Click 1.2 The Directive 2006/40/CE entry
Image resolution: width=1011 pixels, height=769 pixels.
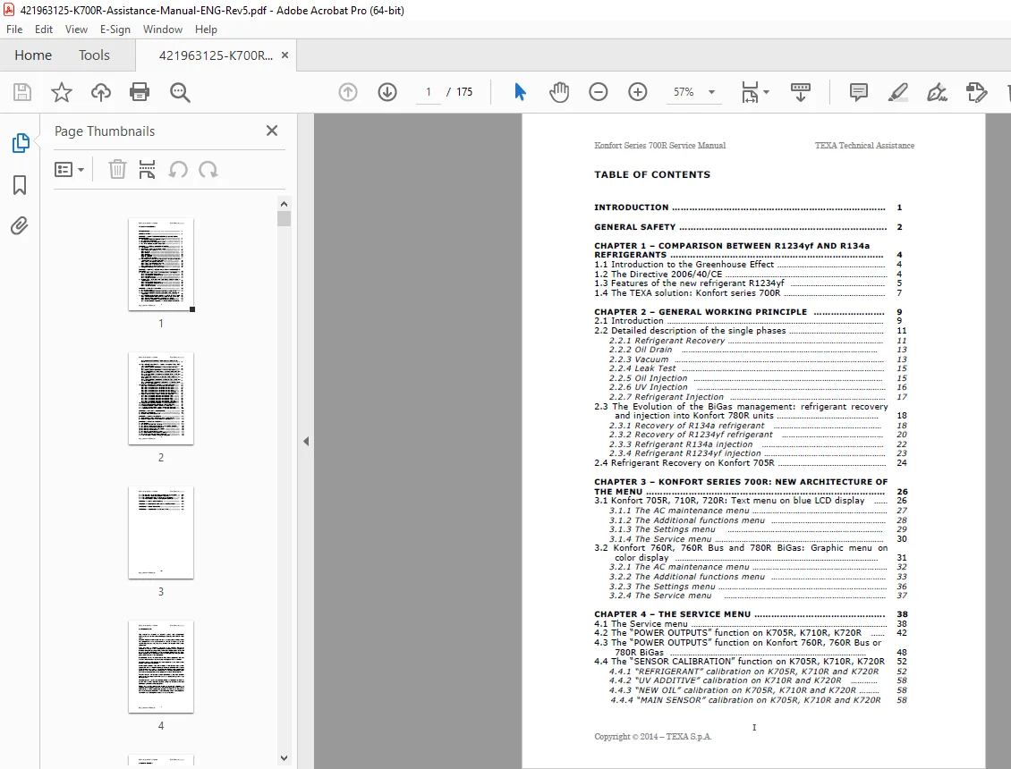click(x=748, y=274)
